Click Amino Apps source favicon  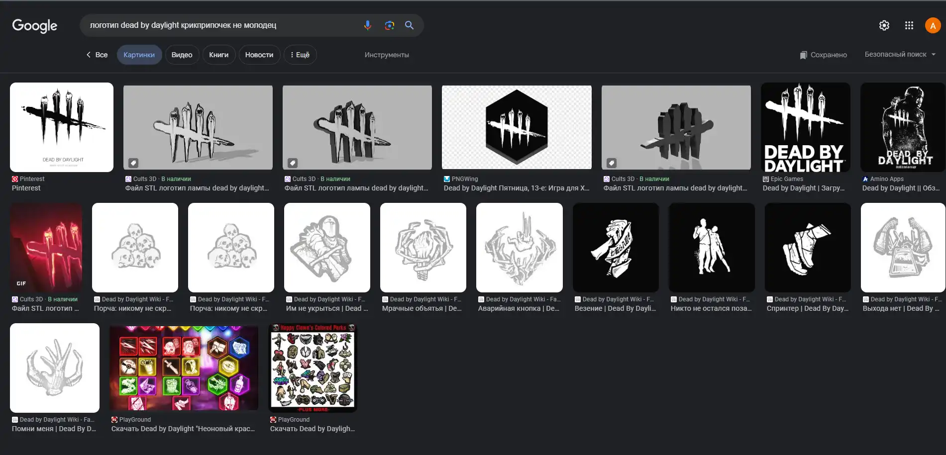pos(865,179)
